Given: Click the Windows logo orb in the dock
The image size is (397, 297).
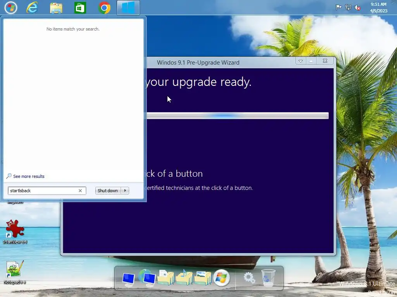Looking at the screenshot, I should tap(221, 278).
